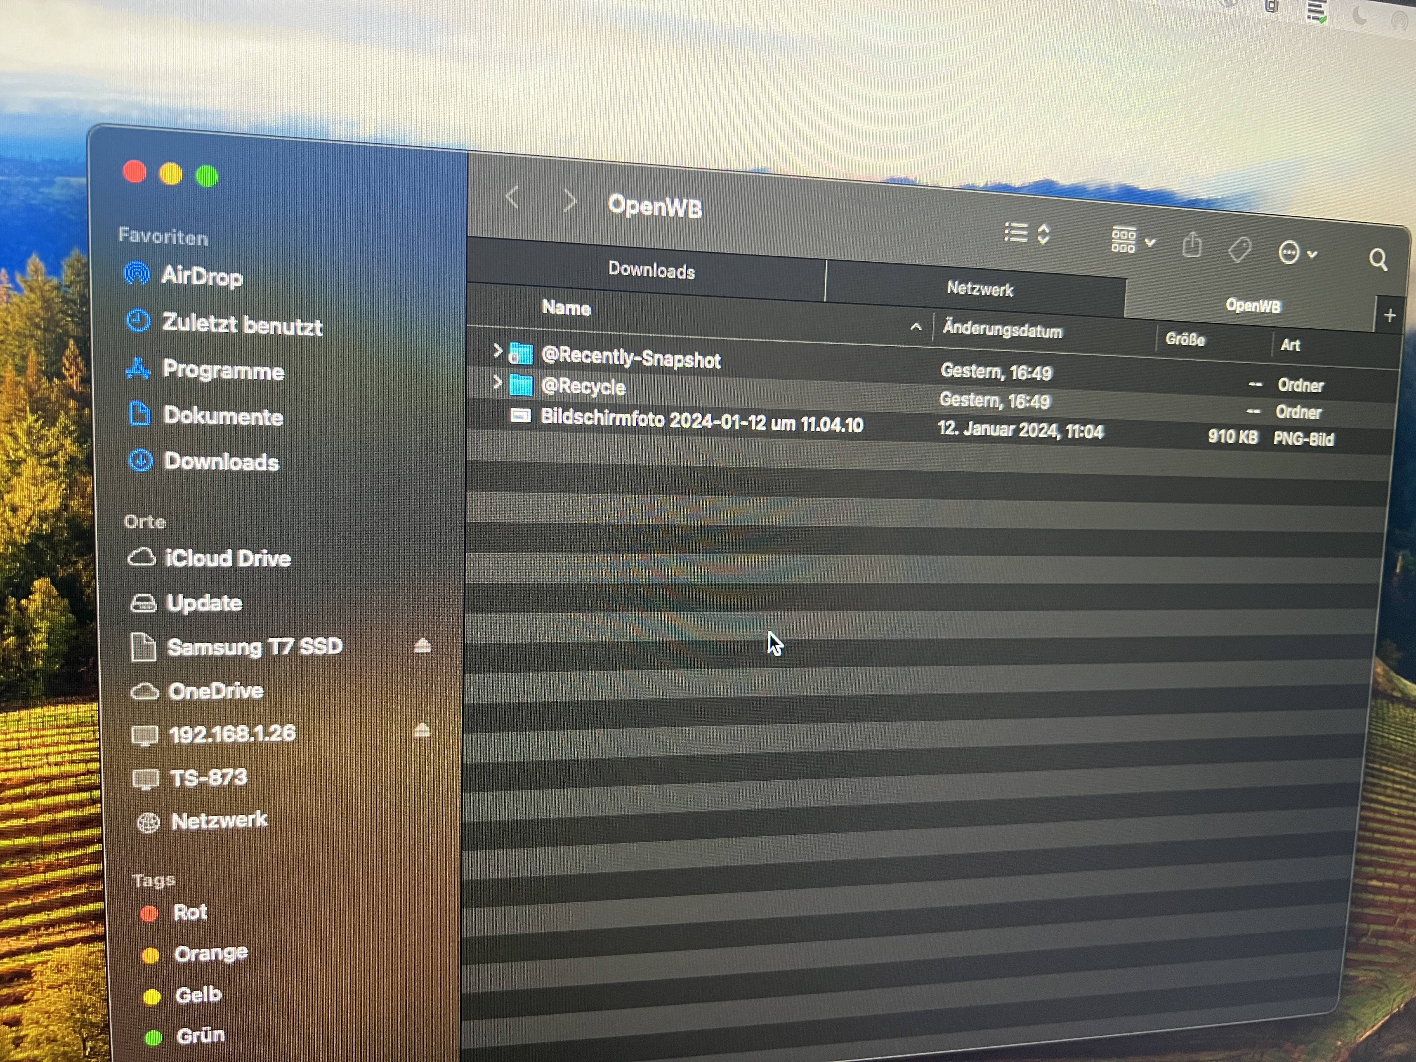
Task: Open iCloud Drive in sidebar
Action: coord(227,559)
